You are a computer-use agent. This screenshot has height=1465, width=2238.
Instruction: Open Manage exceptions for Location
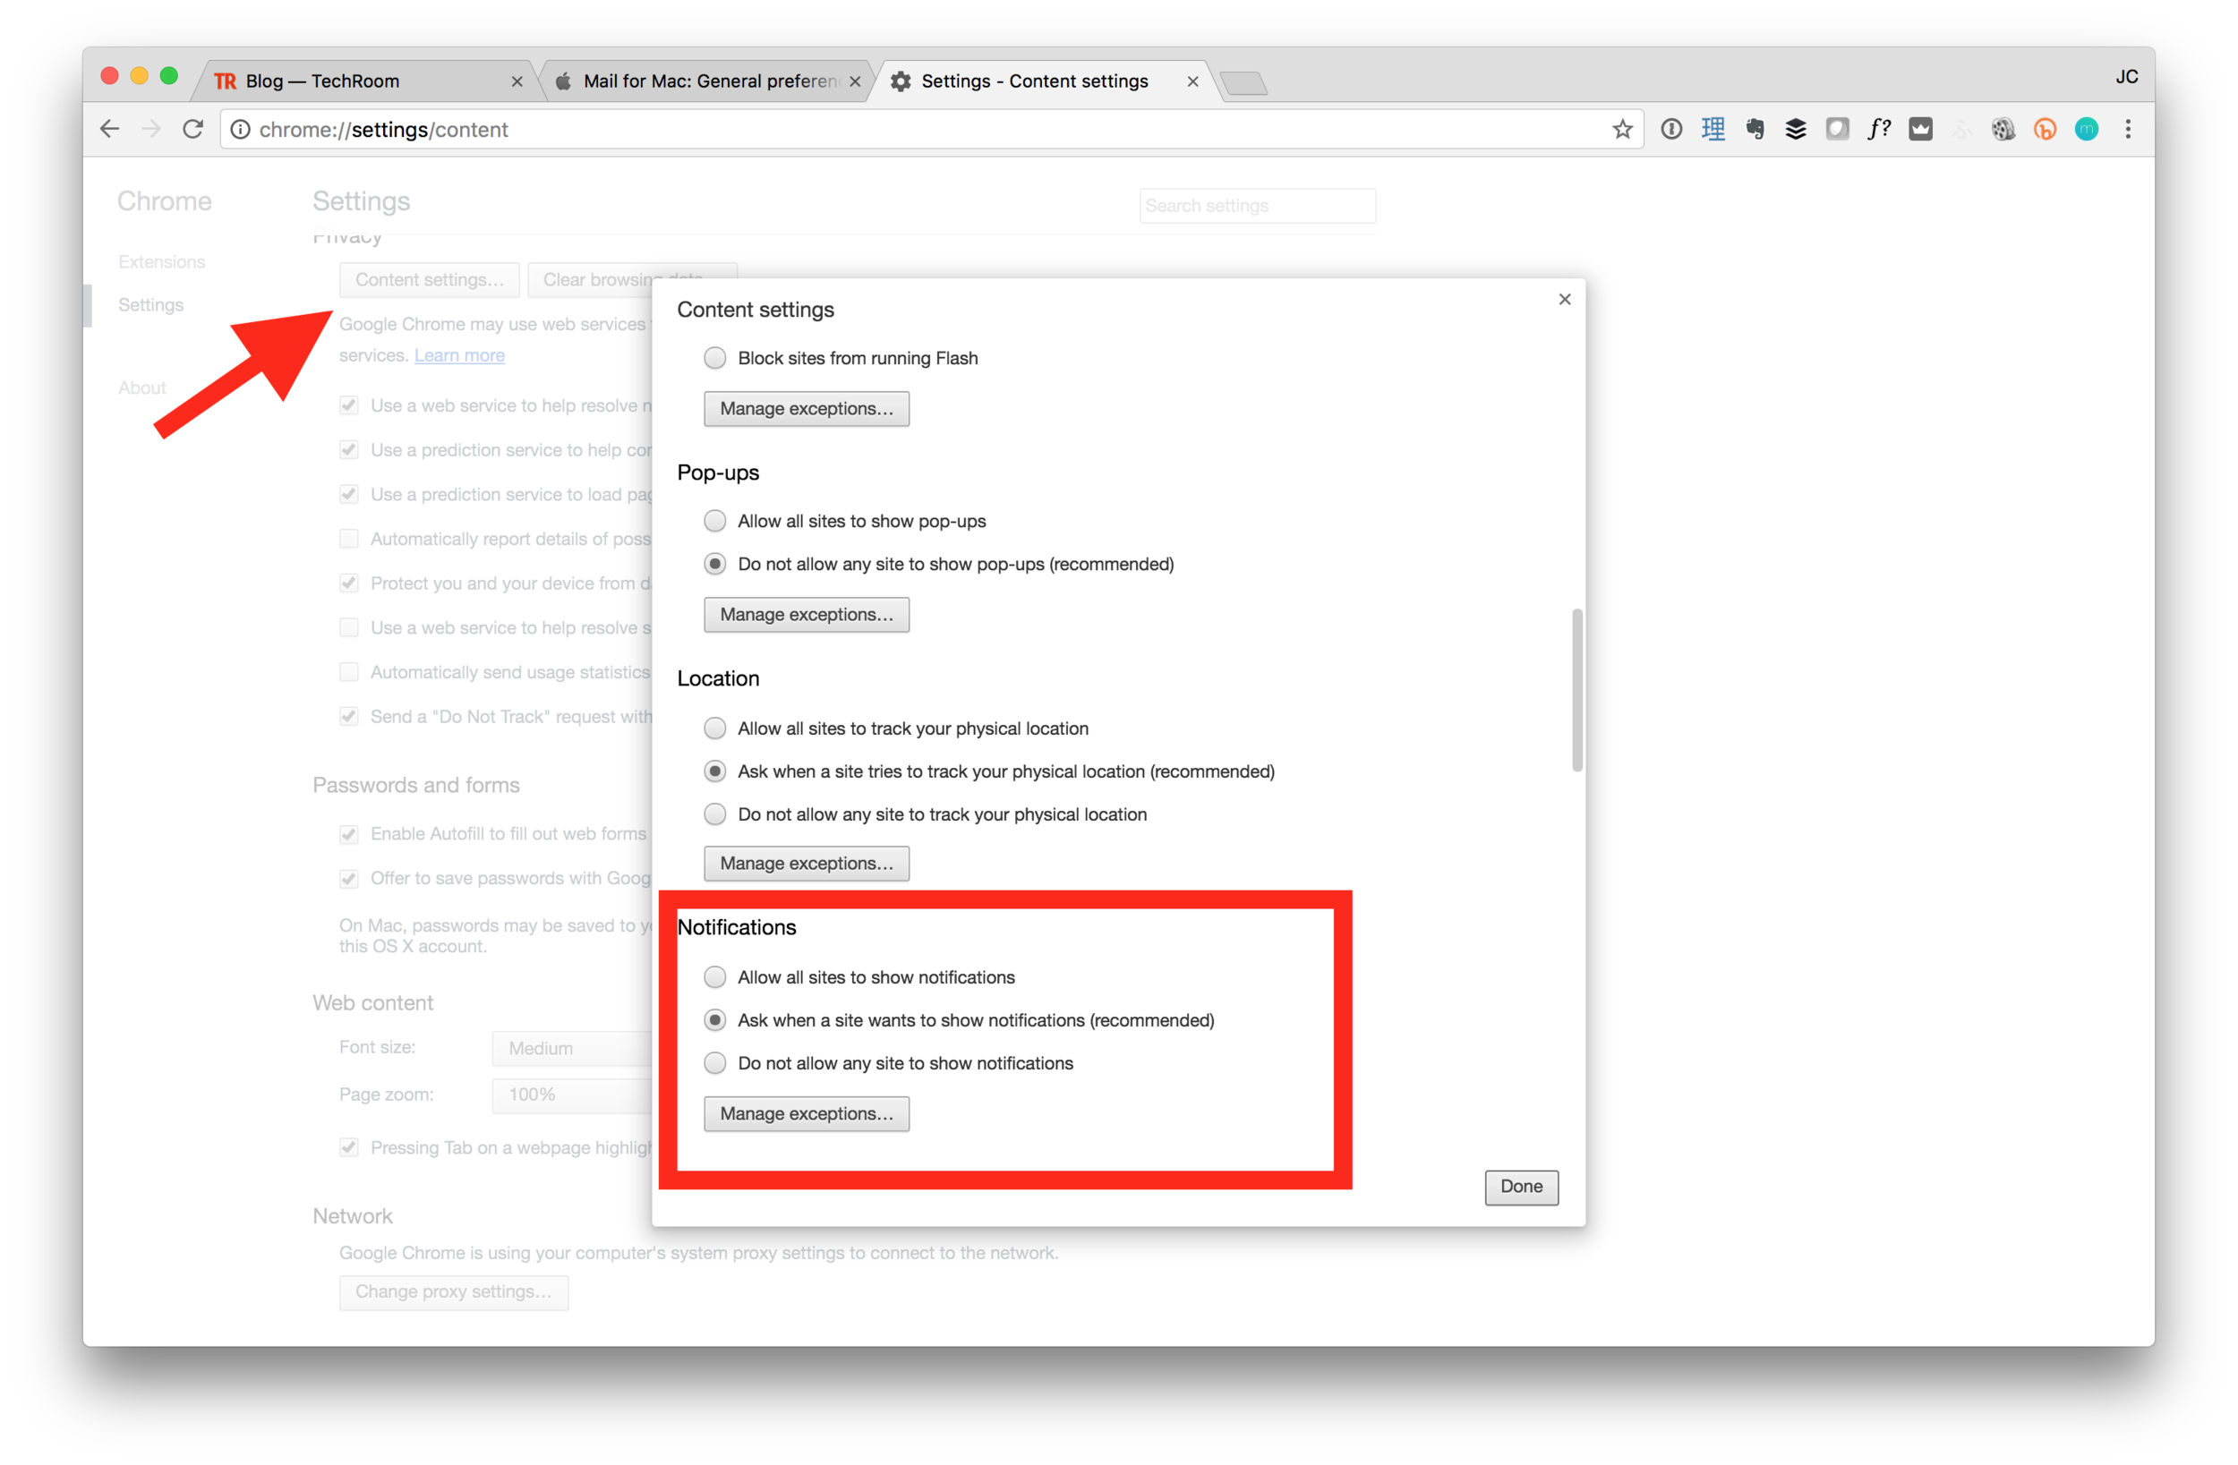[x=806, y=864]
